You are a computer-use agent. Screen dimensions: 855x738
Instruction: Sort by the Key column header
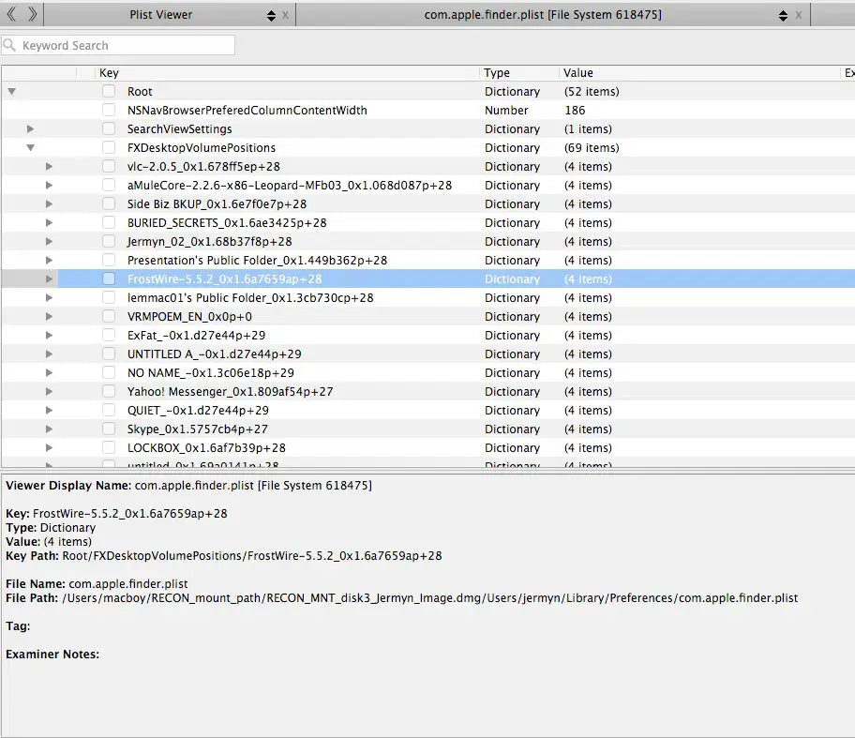click(x=109, y=73)
